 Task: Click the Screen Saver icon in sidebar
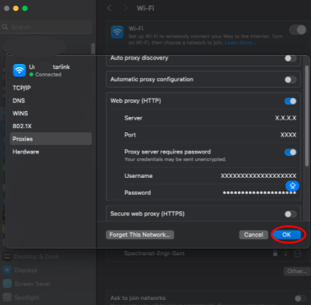click(8, 284)
